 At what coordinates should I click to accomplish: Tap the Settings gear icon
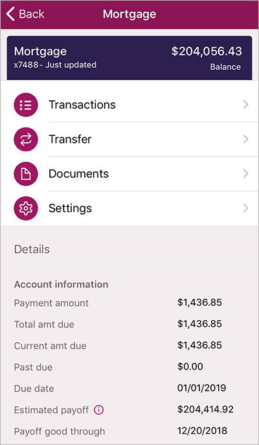coord(26,208)
